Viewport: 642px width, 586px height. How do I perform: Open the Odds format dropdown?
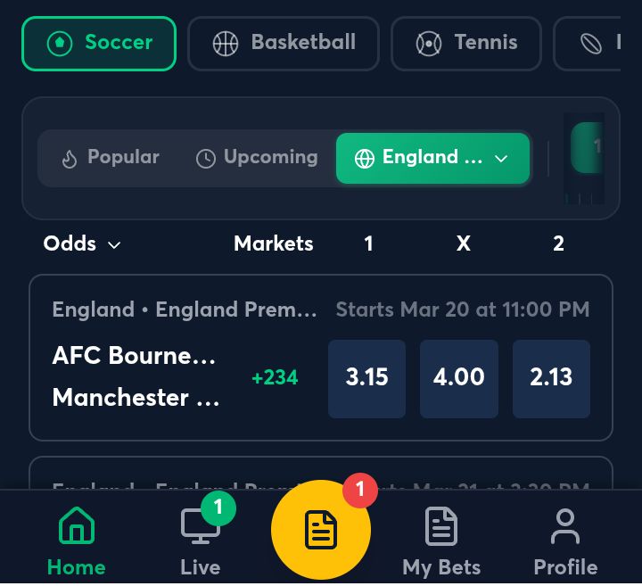[82, 243]
